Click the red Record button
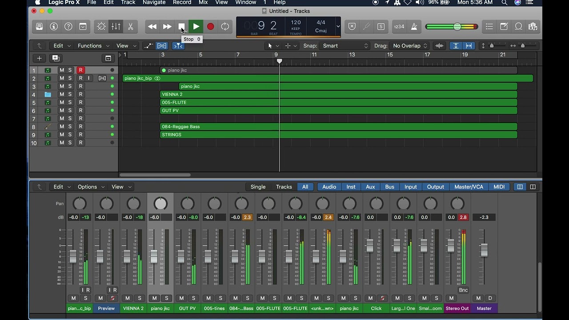 211,27
